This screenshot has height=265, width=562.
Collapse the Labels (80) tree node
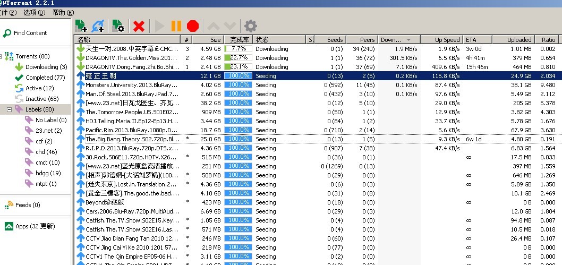(10, 109)
